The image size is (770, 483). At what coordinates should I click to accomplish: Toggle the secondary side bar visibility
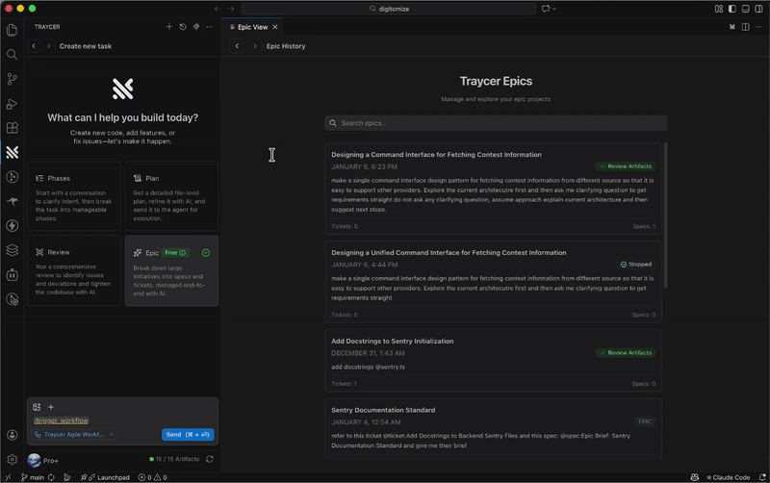[758, 9]
